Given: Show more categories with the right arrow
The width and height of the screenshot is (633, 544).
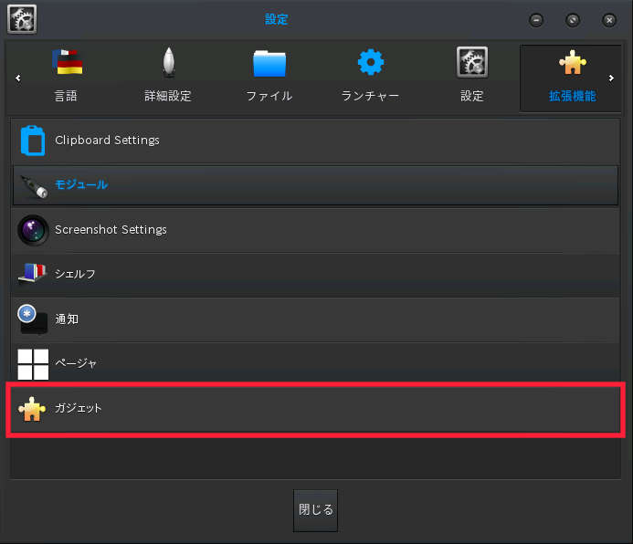Looking at the screenshot, I should point(611,78).
